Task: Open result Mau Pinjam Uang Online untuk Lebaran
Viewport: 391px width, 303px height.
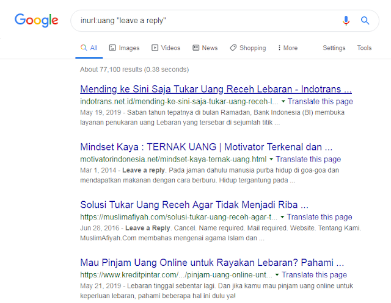Action: (212, 262)
